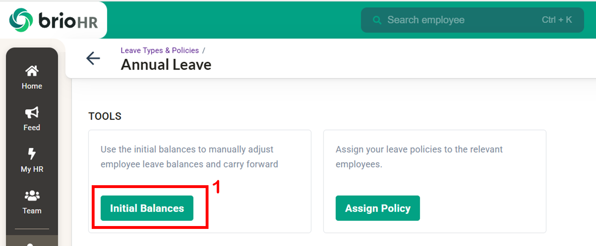Click the search magnifier icon
The height and width of the screenshot is (246, 596).
click(x=377, y=20)
